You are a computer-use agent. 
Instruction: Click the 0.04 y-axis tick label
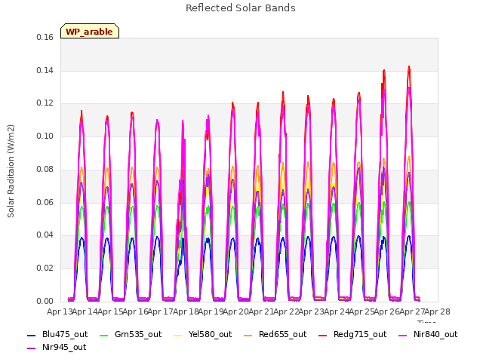tap(45, 235)
